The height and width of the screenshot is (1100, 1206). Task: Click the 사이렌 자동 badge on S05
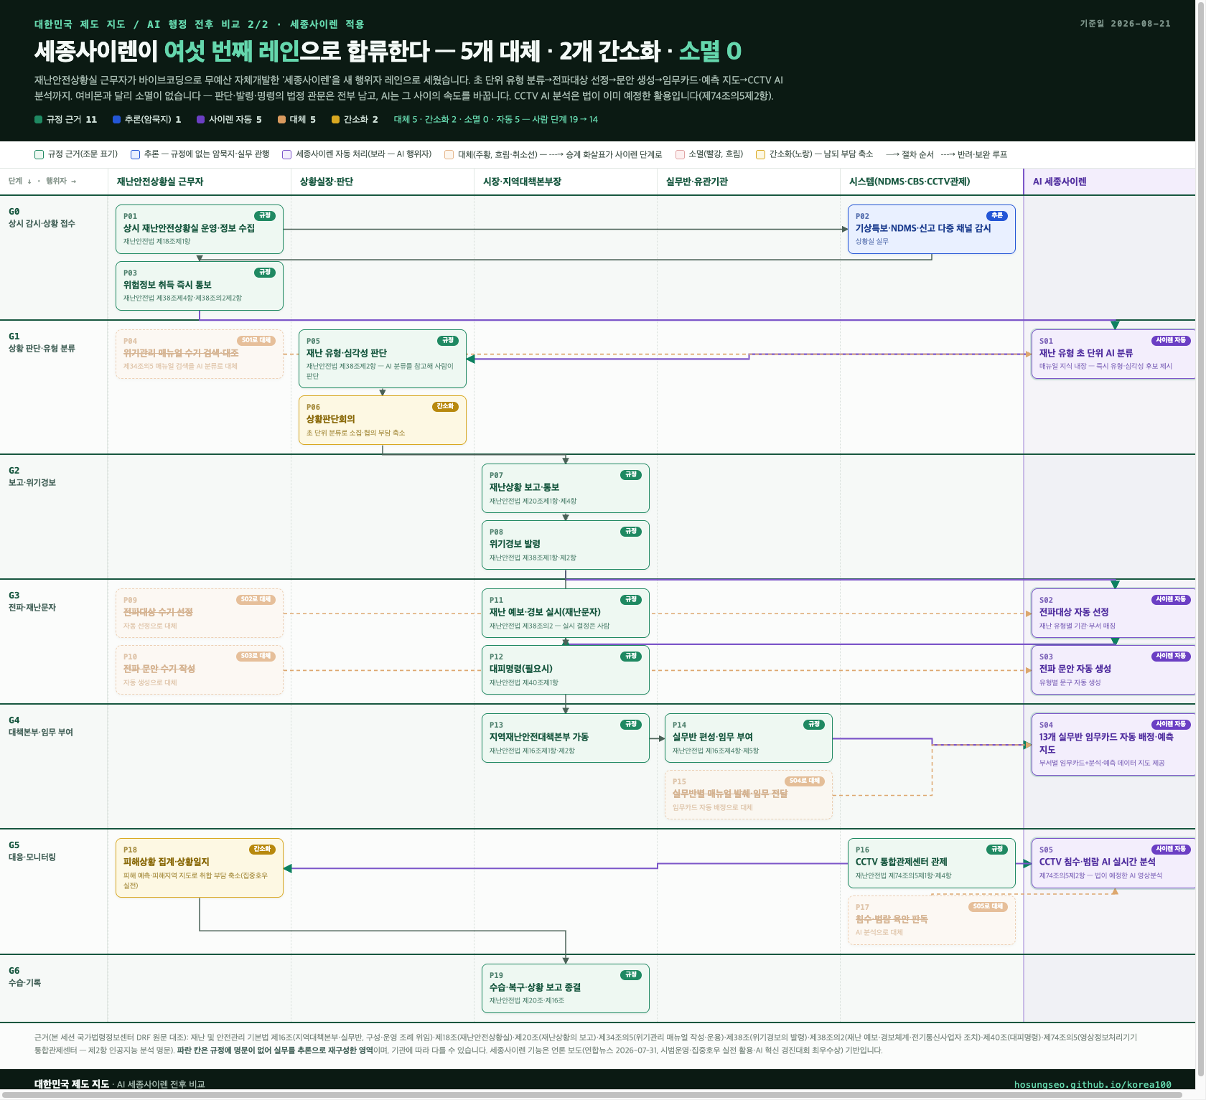(1172, 850)
